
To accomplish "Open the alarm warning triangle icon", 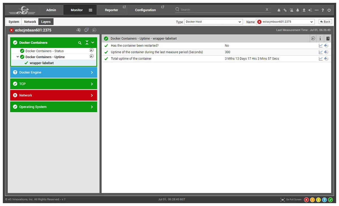I will 291,10.
